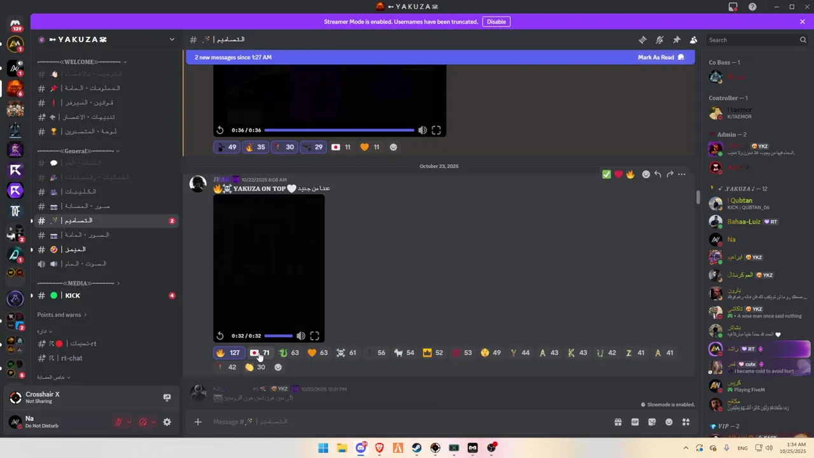The height and width of the screenshot is (458, 814).
Task: Unmute microphone in user panel
Action: coord(118,422)
